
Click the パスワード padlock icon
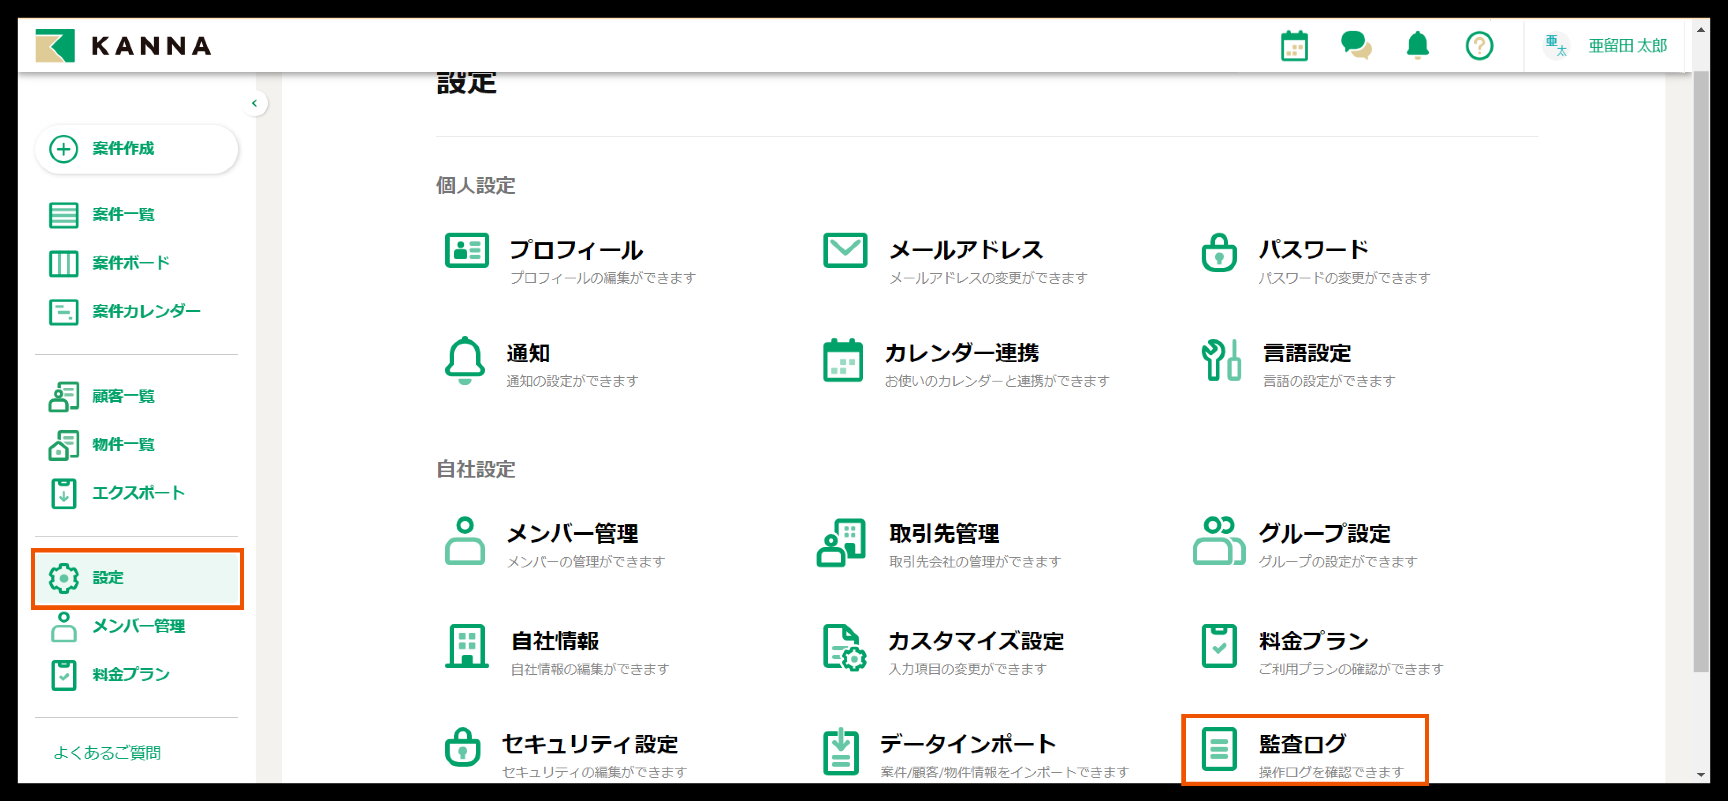1219,252
